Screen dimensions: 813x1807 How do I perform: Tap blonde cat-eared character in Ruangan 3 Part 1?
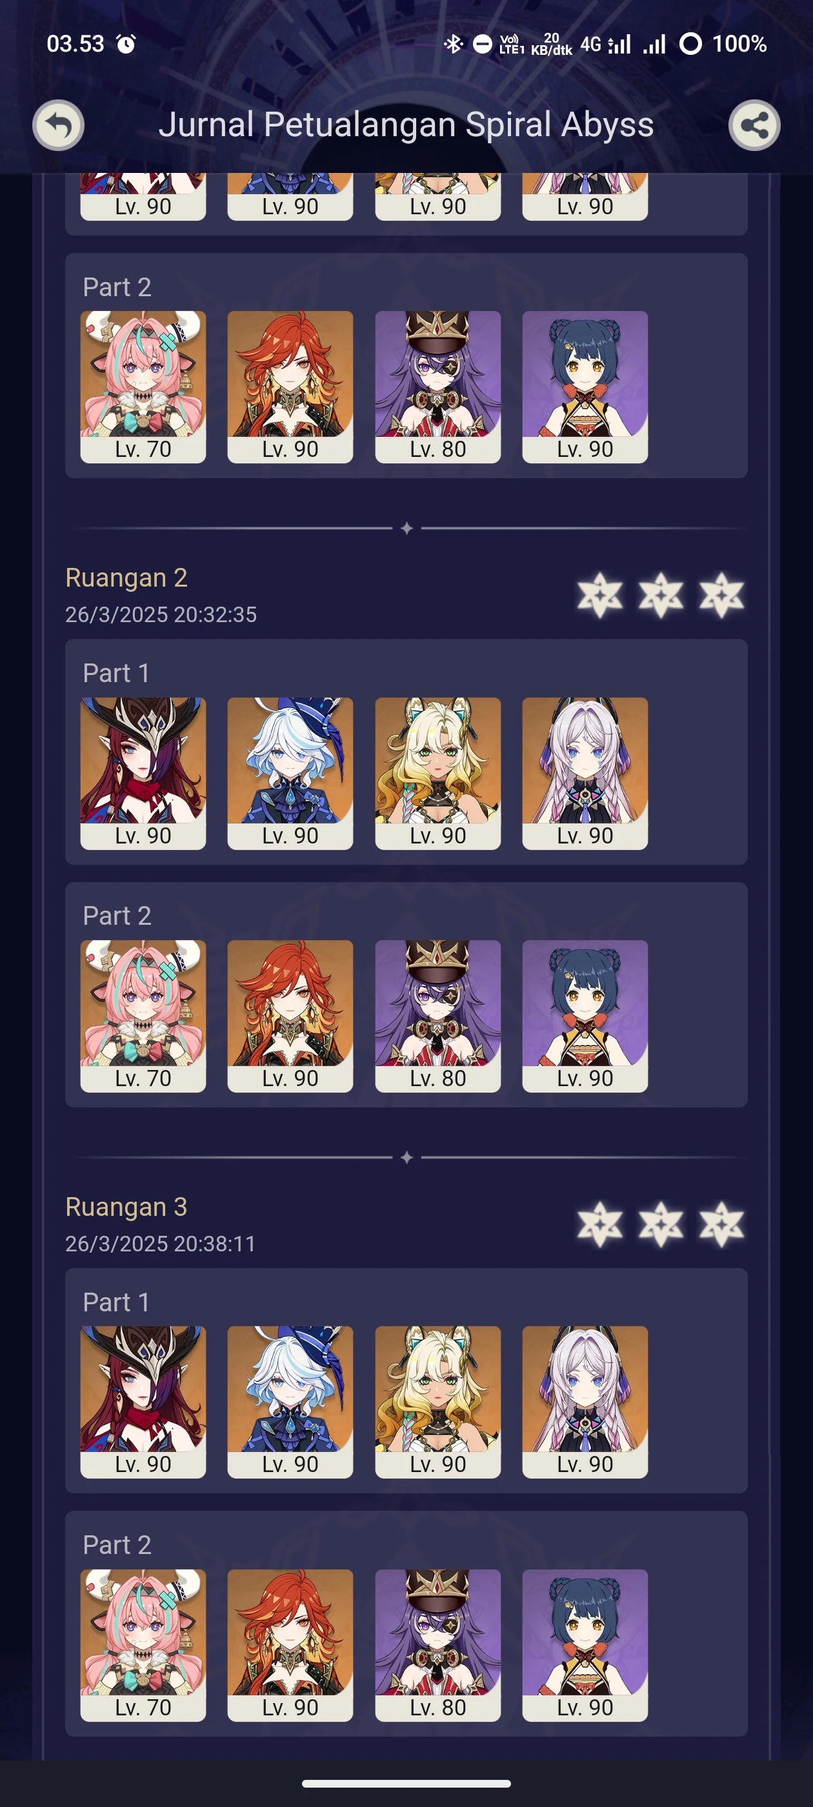click(437, 1402)
